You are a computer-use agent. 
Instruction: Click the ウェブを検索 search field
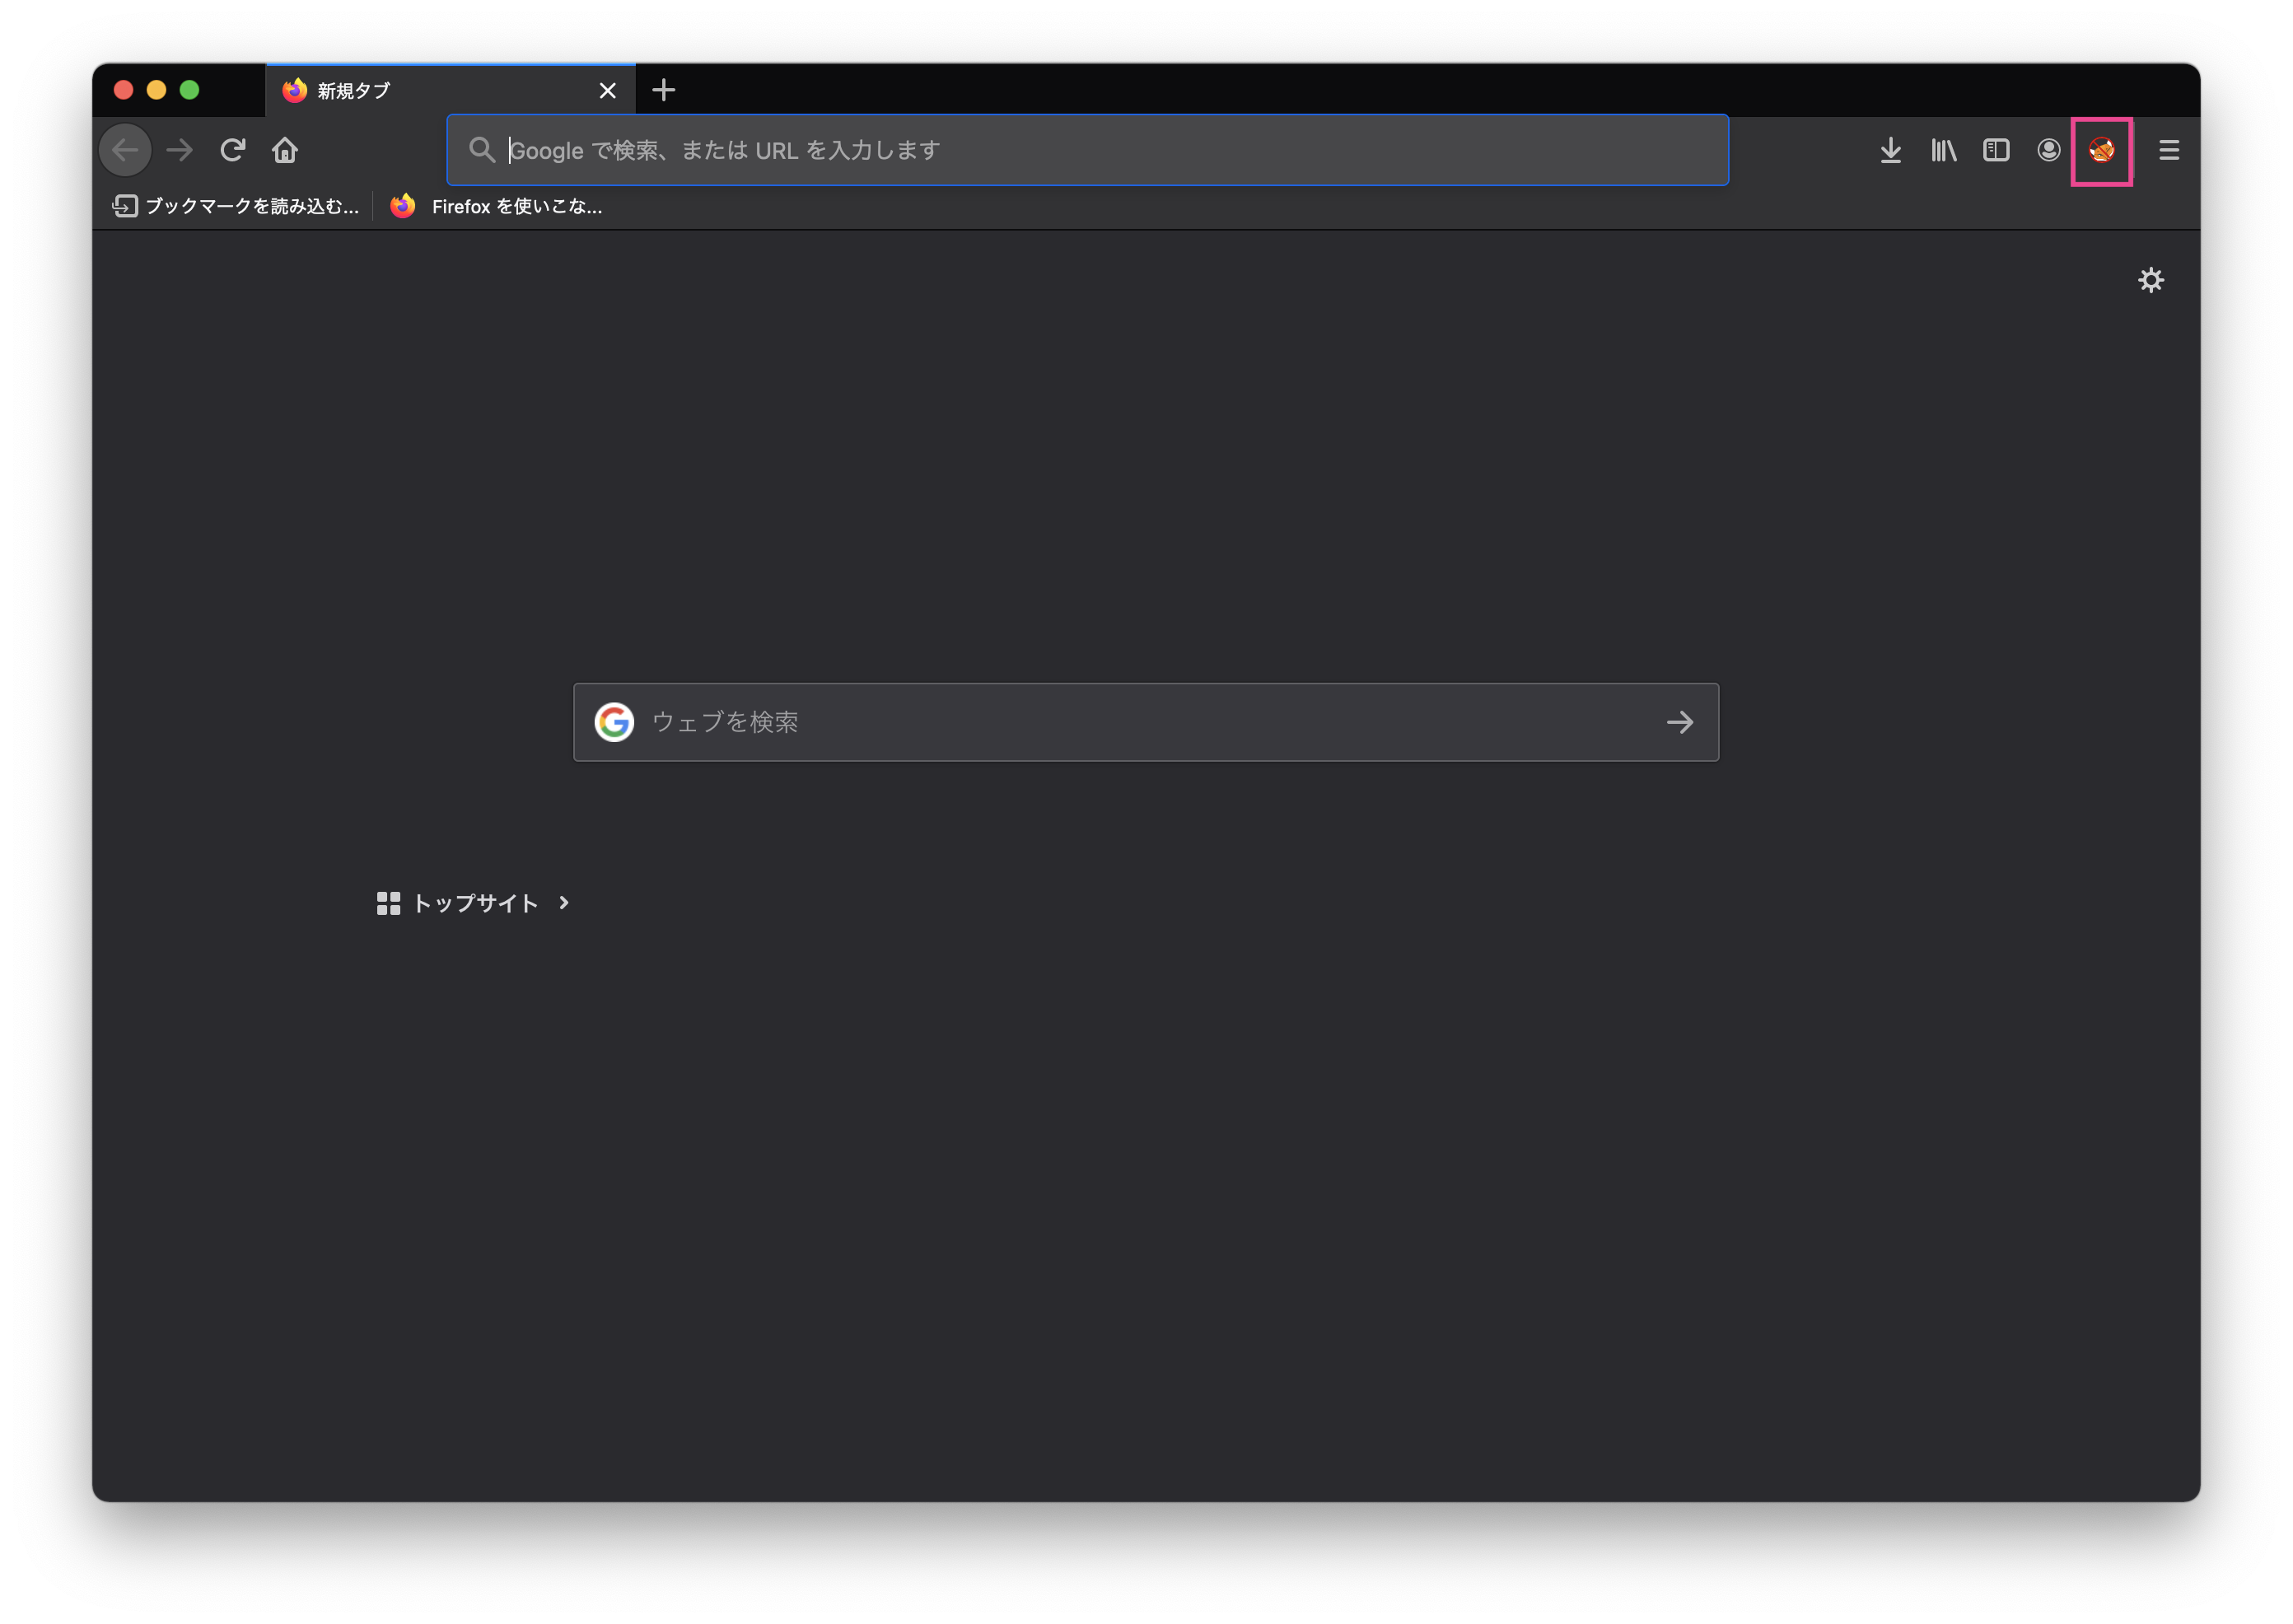(1146, 722)
